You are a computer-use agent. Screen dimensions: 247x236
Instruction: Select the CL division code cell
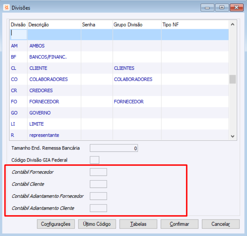coord(19,68)
